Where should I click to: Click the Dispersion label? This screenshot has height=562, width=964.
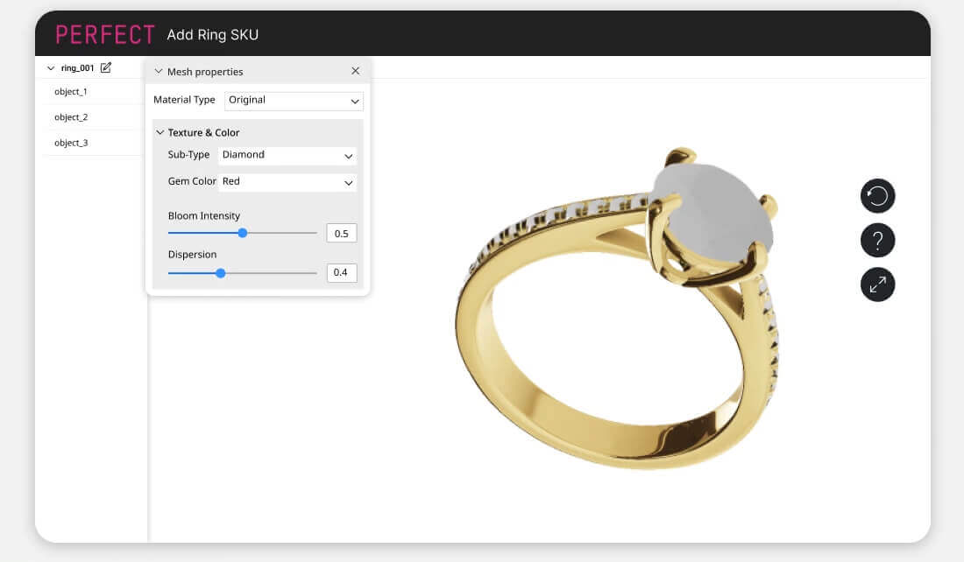click(x=193, y=254)
